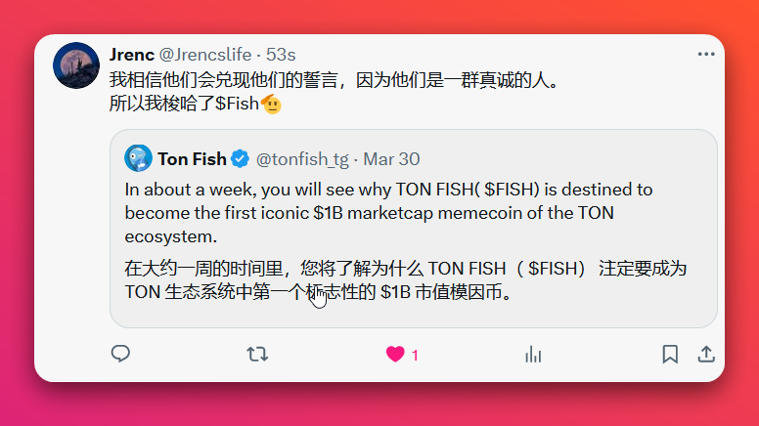Open Jrenc display name profile
Image resolution: width=759 pixels, height=426 pixels.
[x=131, y=54]
